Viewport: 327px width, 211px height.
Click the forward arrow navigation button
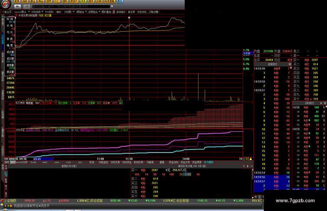click(26, 6)
